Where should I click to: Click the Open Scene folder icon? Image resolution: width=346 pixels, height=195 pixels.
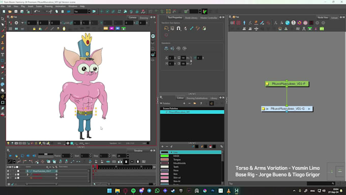10,12
